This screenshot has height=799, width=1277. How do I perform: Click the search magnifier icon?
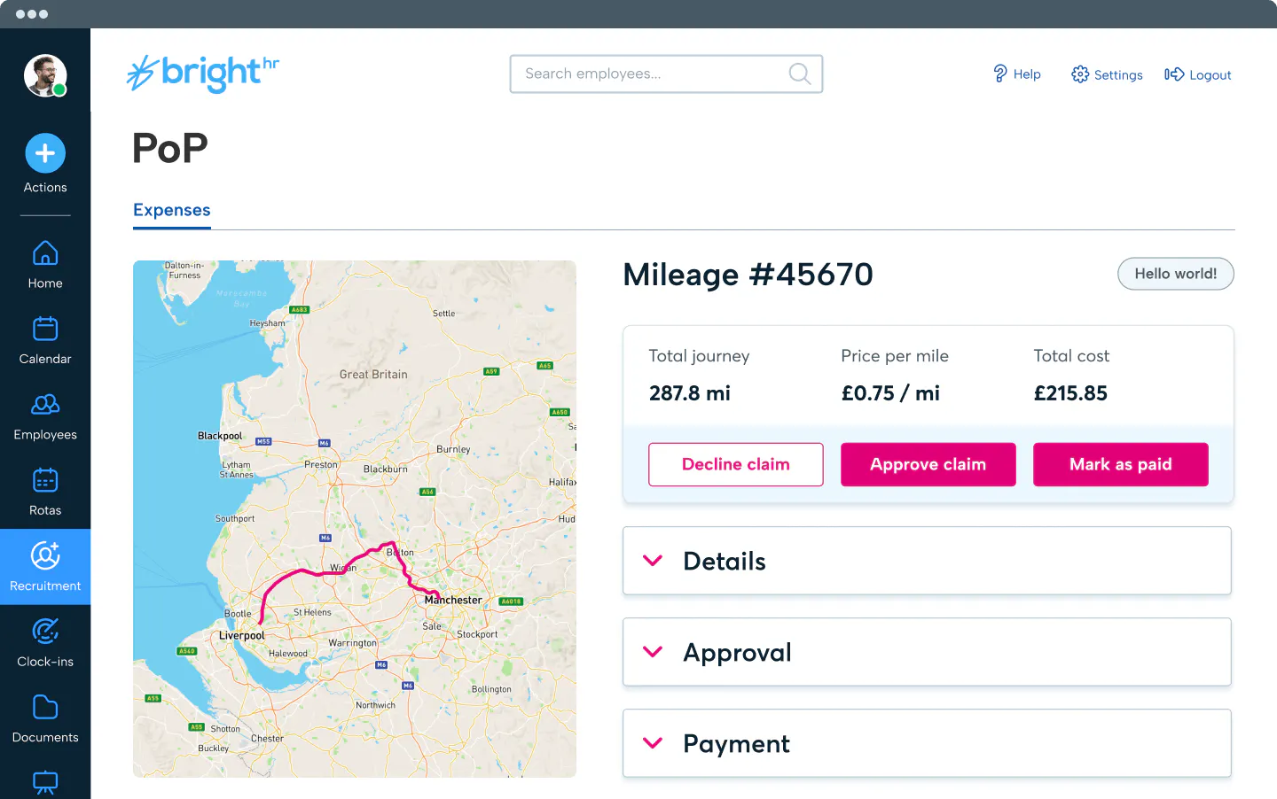coord(799,74)
